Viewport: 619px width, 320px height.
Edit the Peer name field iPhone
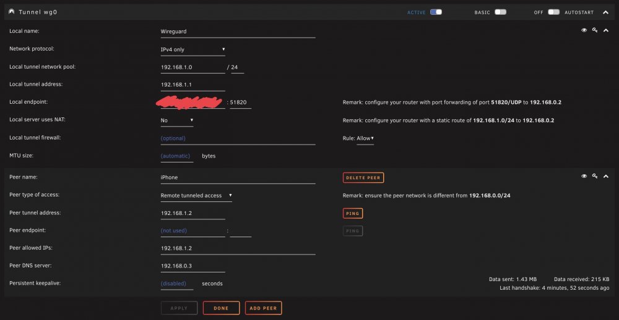tap(238, 177)
